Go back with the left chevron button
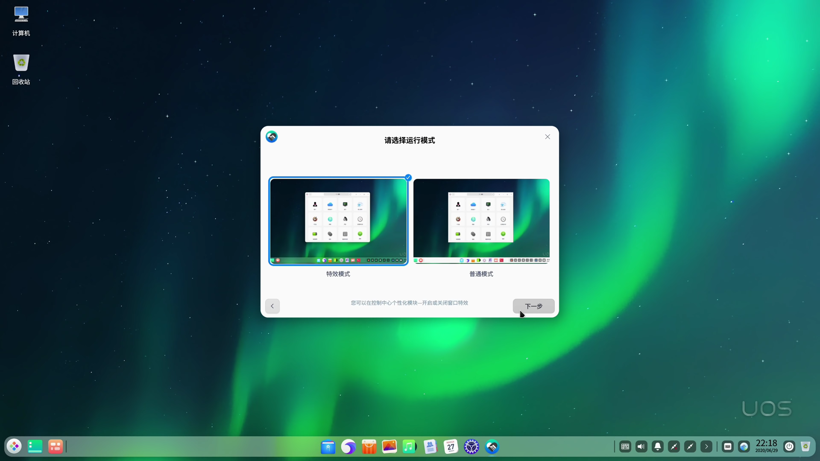Image resolution: width=820 pixels, height=461 pixels. point(272,306)
